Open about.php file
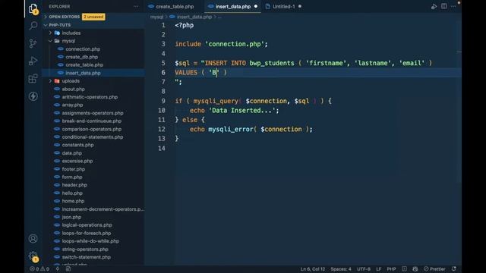The height and width of the screenshot is (273, 486). [73, 89]
